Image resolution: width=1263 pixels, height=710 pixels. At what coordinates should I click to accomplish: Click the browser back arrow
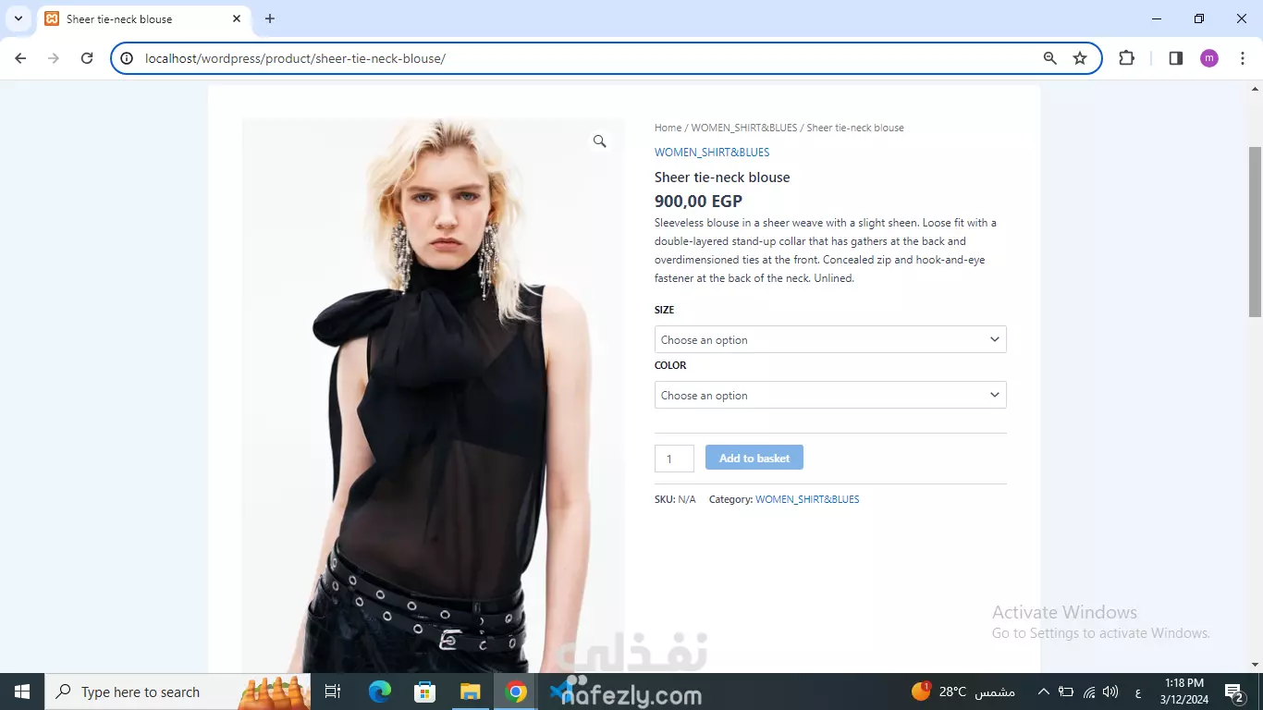[20, 58]
